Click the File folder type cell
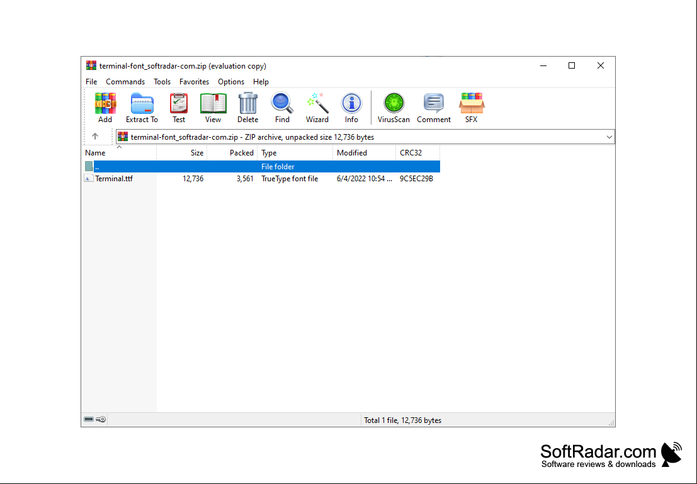Image resolution: width=697 pixels, height=484 pixels. click(278, 167)
